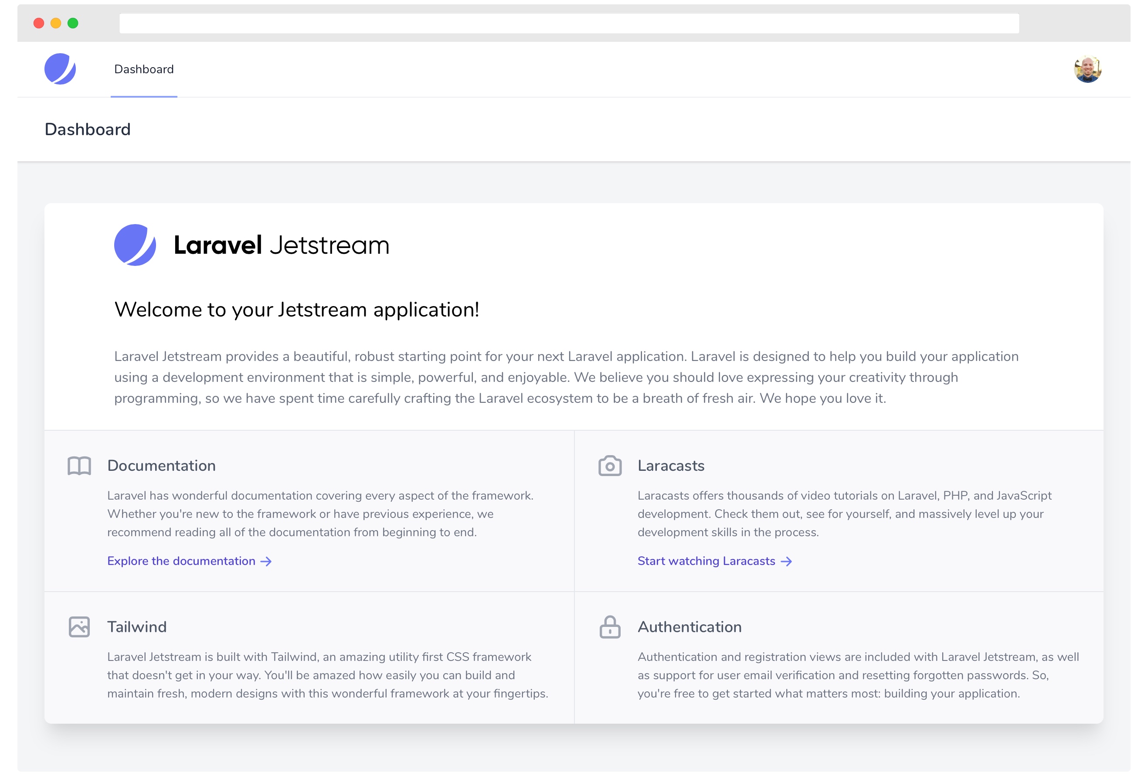
Task: Click the Tailwind image icon
Action: pos(79,627)
